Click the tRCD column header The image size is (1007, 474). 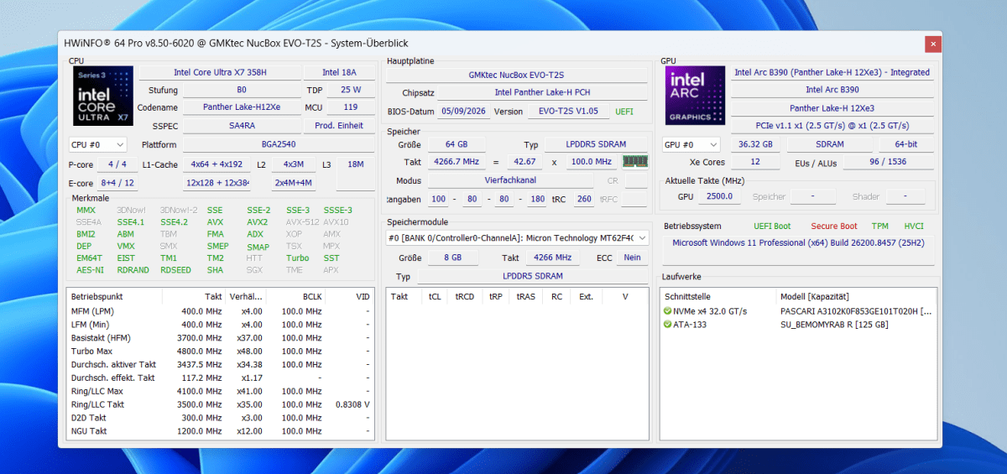464,297
